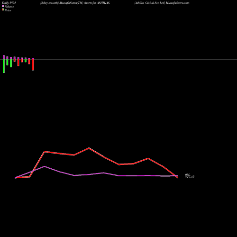Click the 0M volume value label
Viewport: 237px width, 237px height.
[187, 175]
